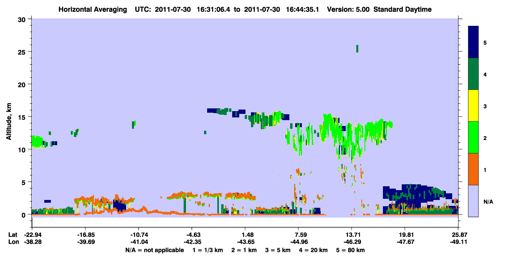Click the orange level 1 color band

473,169
